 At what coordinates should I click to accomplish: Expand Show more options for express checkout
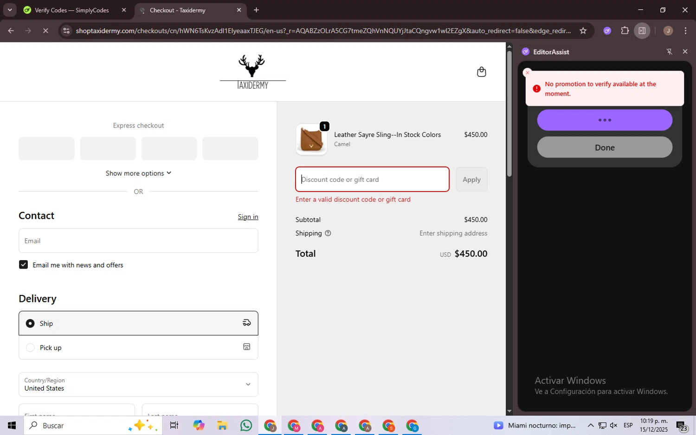click(138, 173)
